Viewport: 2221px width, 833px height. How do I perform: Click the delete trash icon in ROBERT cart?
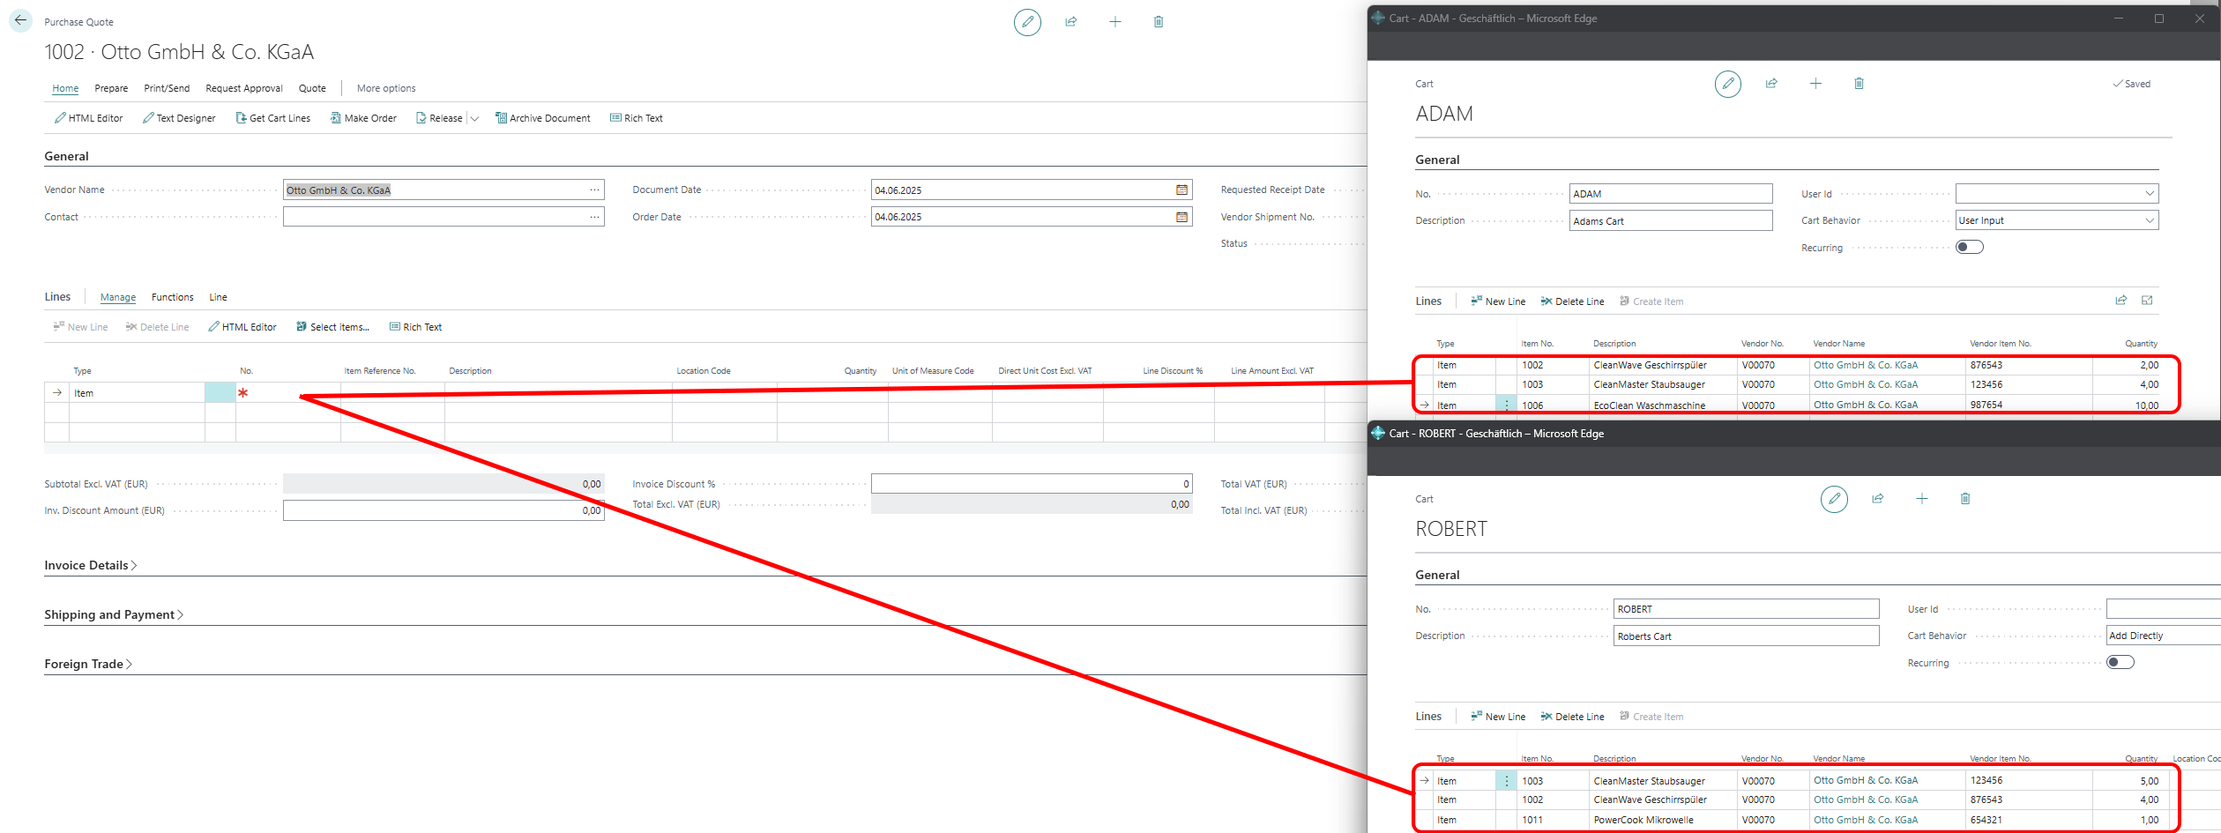[x=1965, y=499]
